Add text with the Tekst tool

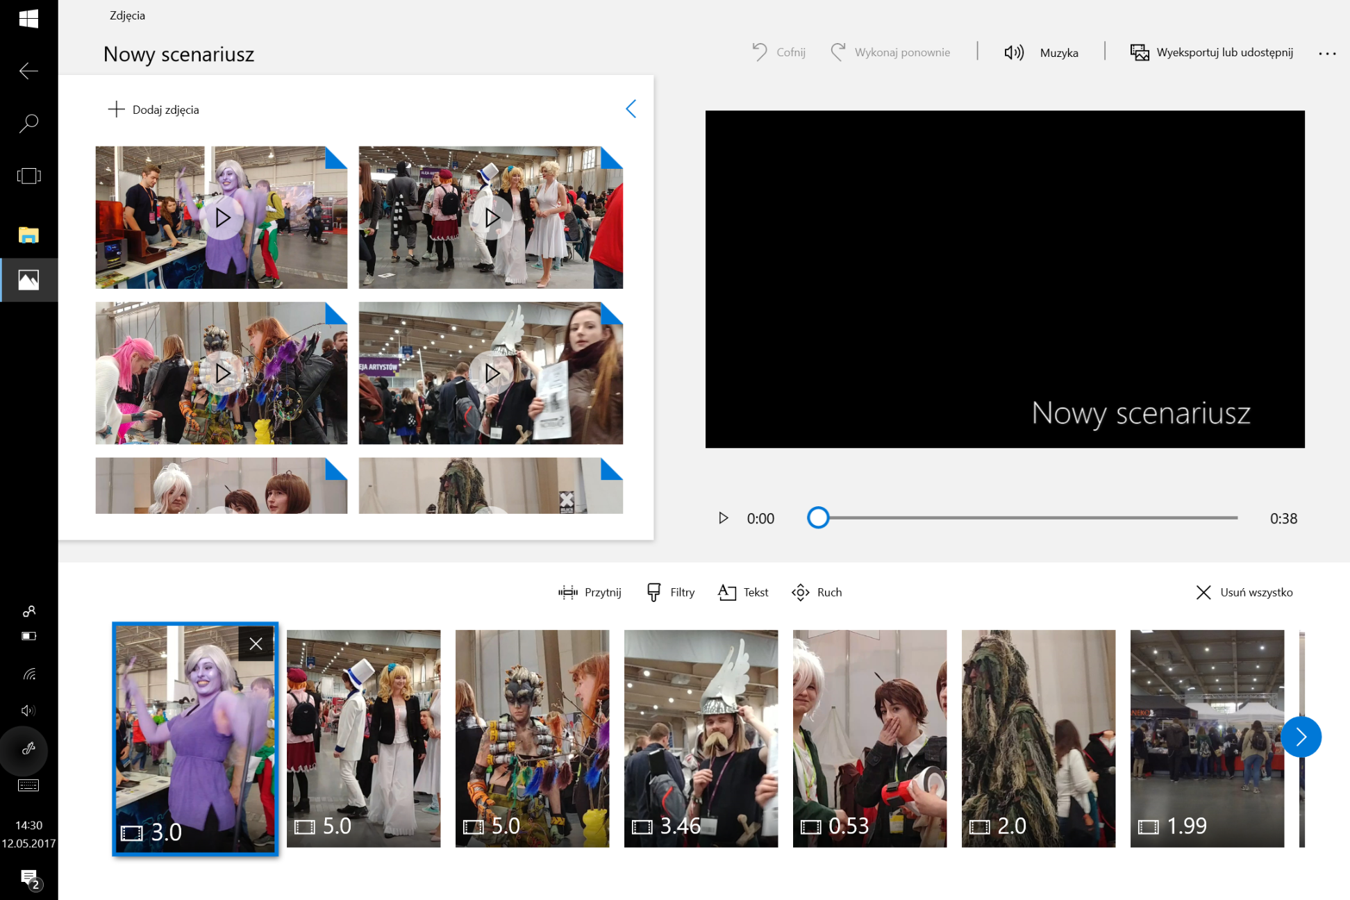click(x=744, y=592)
